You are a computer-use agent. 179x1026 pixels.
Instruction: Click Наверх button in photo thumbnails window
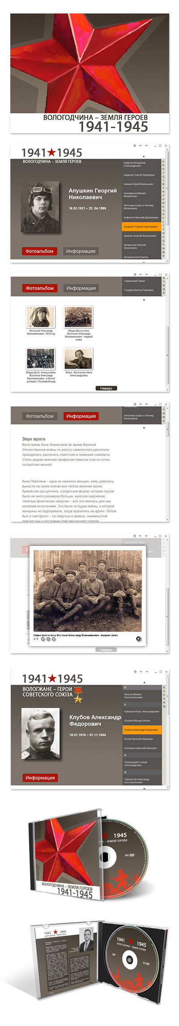(107, 388)
